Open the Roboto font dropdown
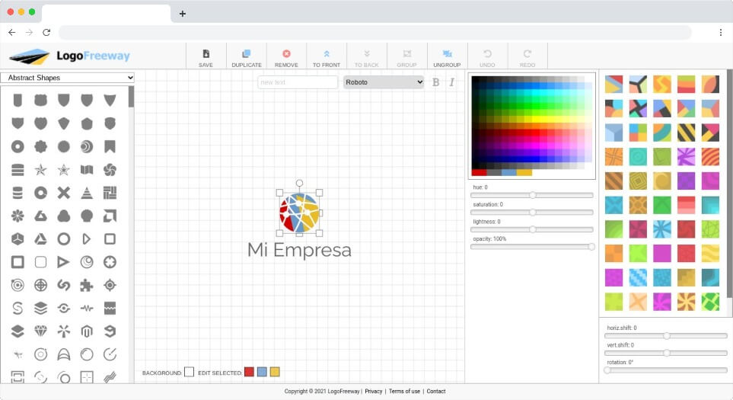Viewport: 733px width, 400px height. (384, 82)
